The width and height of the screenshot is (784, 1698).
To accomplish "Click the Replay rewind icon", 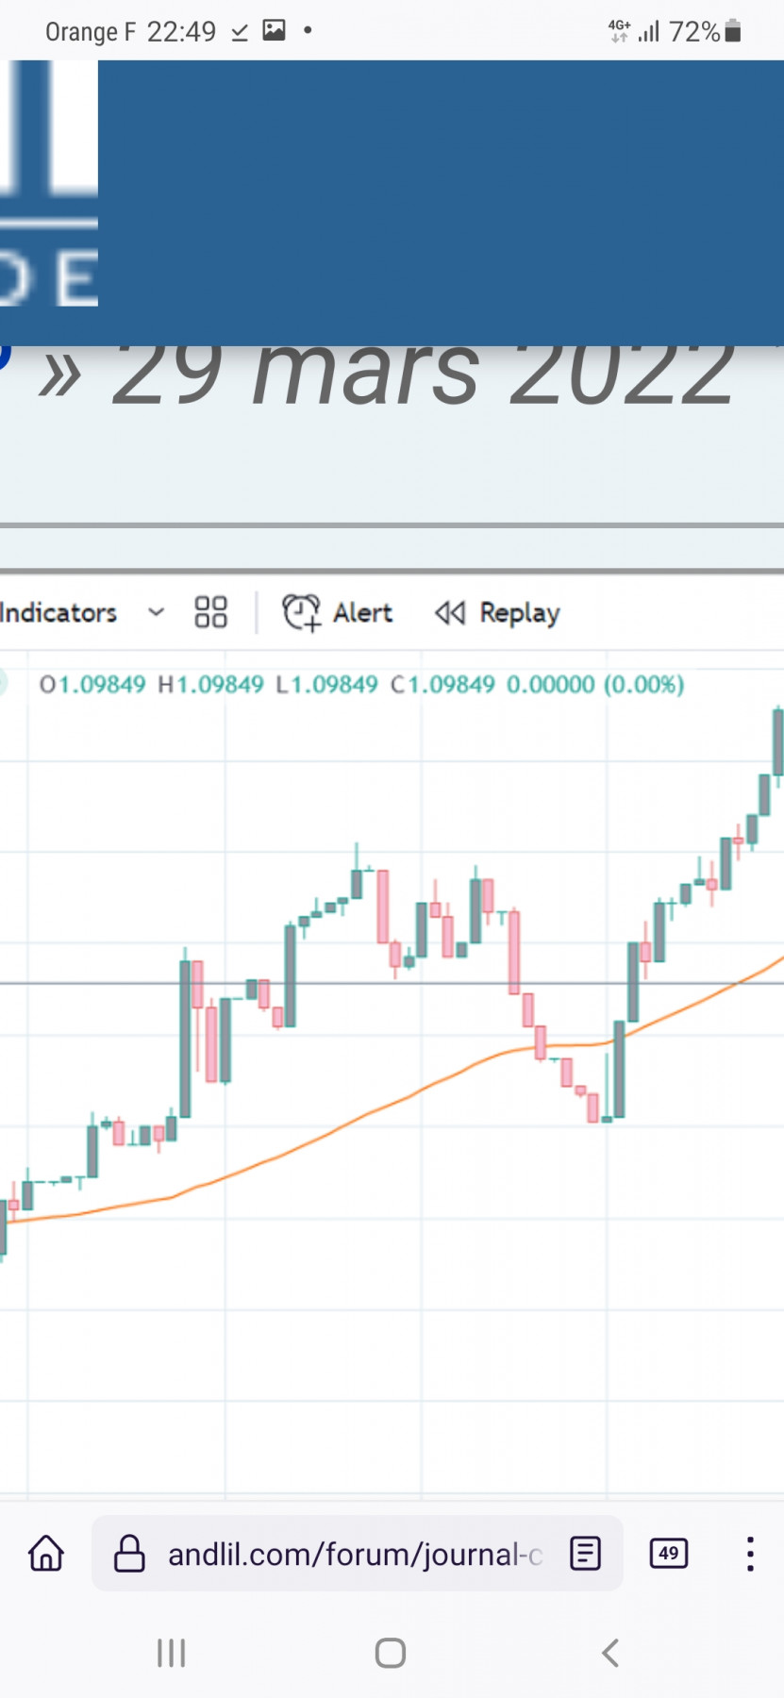I will [450, 613].
